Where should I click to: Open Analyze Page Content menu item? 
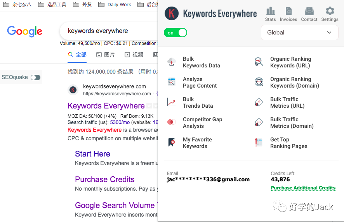point(200,82)
